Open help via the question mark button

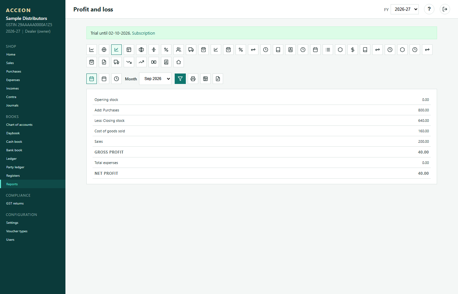click(x=429, y=9)
